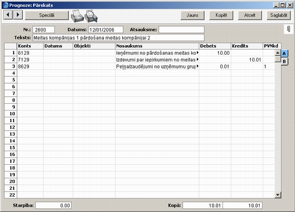
Task: Click the empty Atsauksme field
Action: tap(181, 30)
